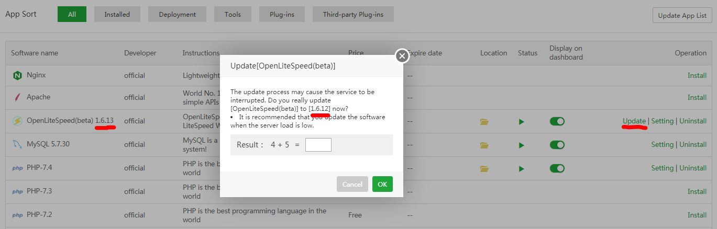Confirm update with OK button

[382, 184]
